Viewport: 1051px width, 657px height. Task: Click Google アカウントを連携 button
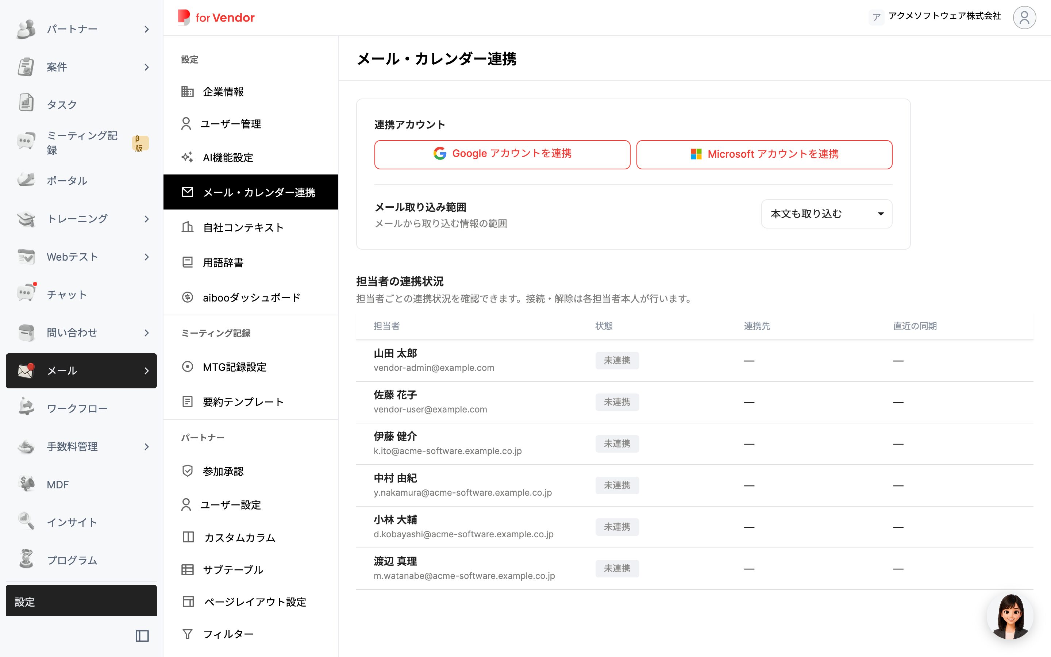click(502, 154)
